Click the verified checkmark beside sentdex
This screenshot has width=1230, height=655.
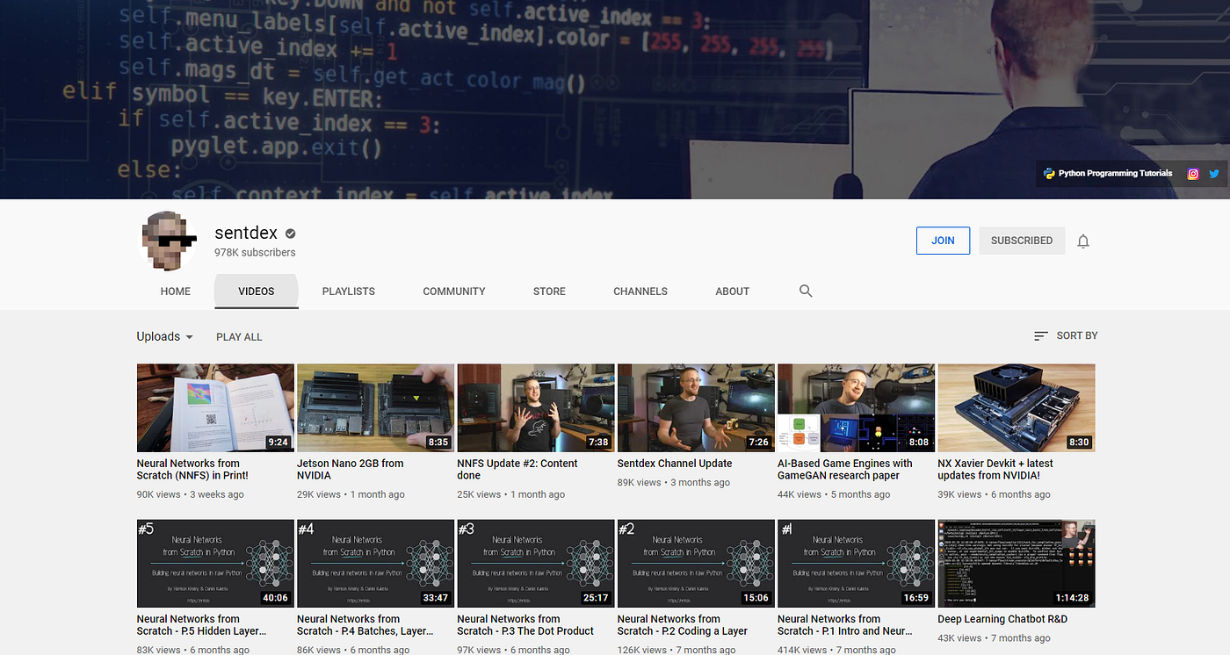tap(290, 232)
